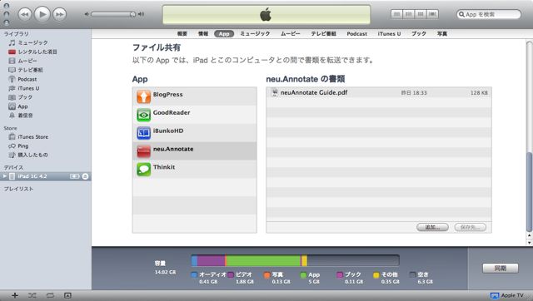Viewport: 533px width, 301px height.
Task: Focus the App search field
Action: pos(489,14)
